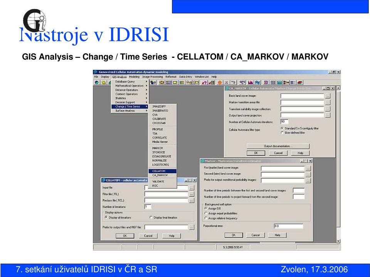Click the red arrow export icon after the waves icon
The width and height of the screenshot is (370, 277).
(266, 83)
